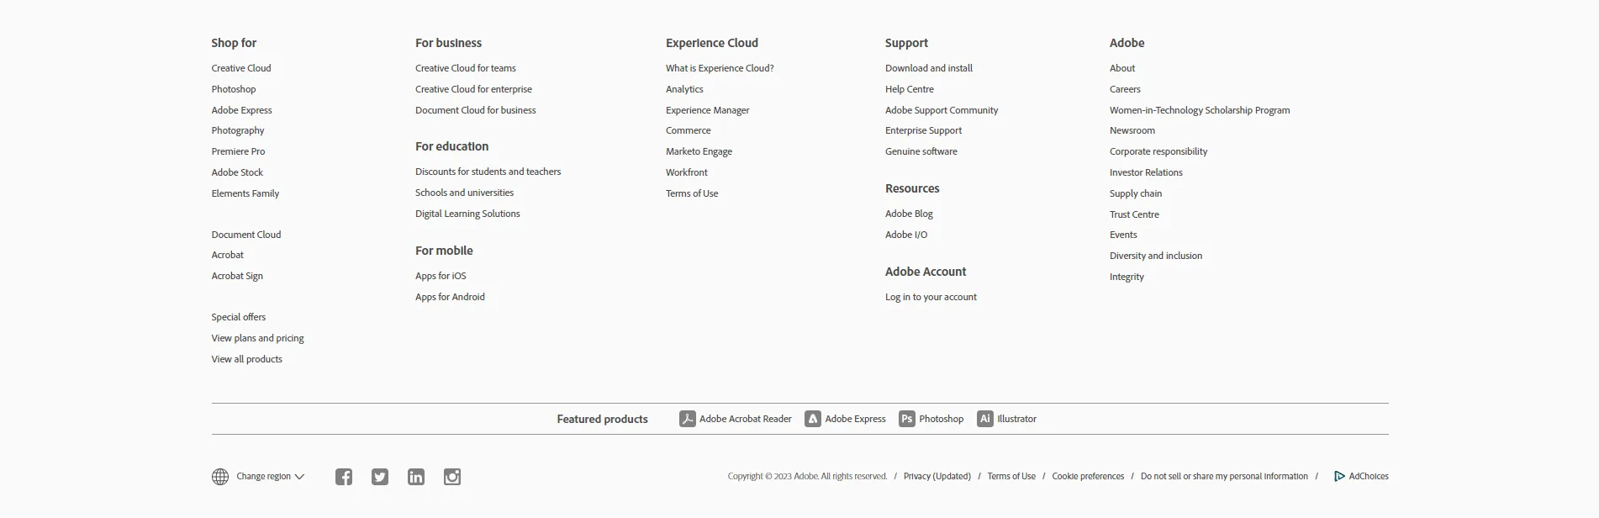This screenshot has width=1599, height=518.
Task: Expand the Change region dropdown
Action: 270,476
